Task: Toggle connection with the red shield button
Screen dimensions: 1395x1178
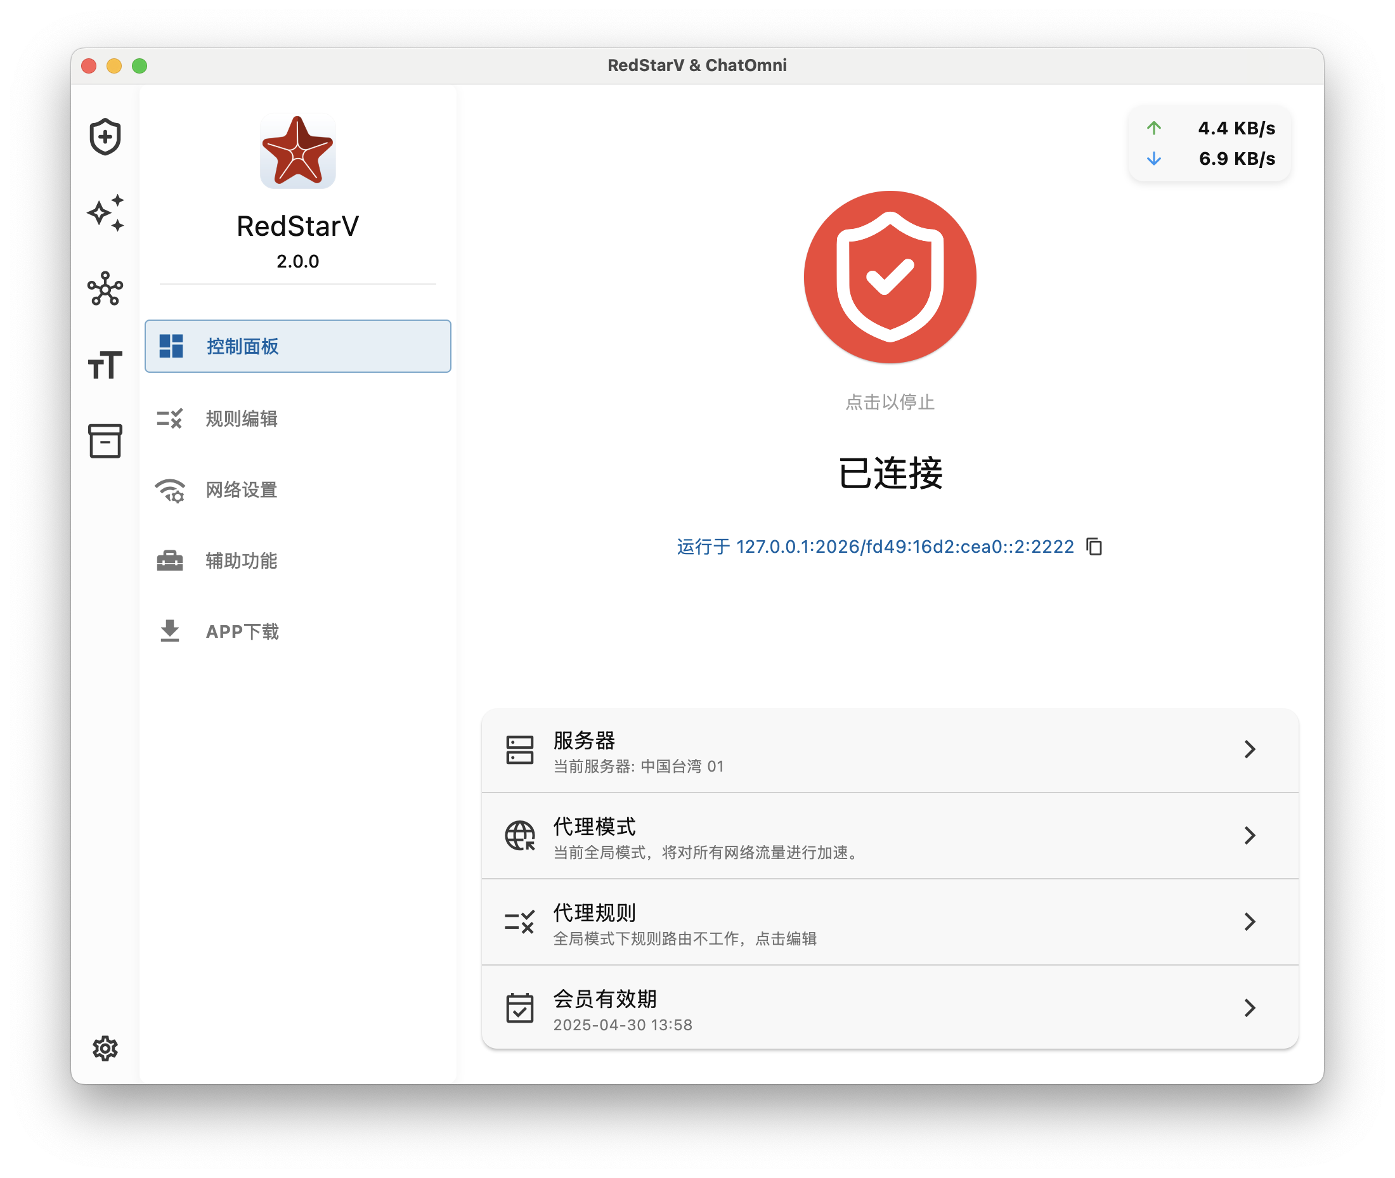Action: pyautogui.click(x=889, y=277)
